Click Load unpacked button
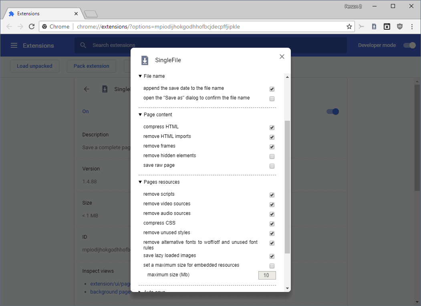This screenshot has width=421, height=306. point(34,66)
